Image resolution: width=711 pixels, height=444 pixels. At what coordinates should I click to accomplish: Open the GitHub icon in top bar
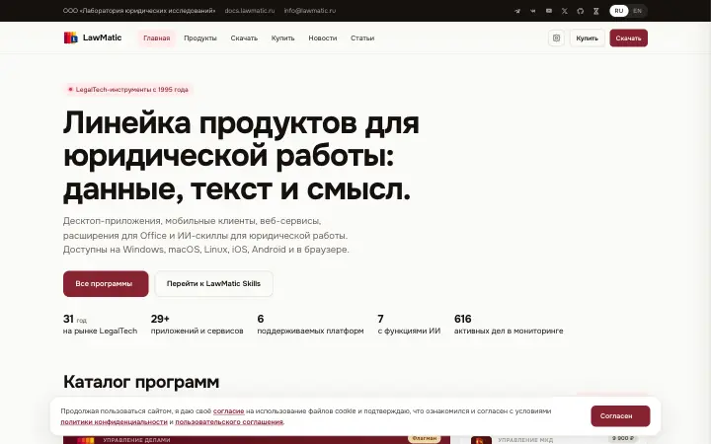pyautogui.click(x=581, y=11)
